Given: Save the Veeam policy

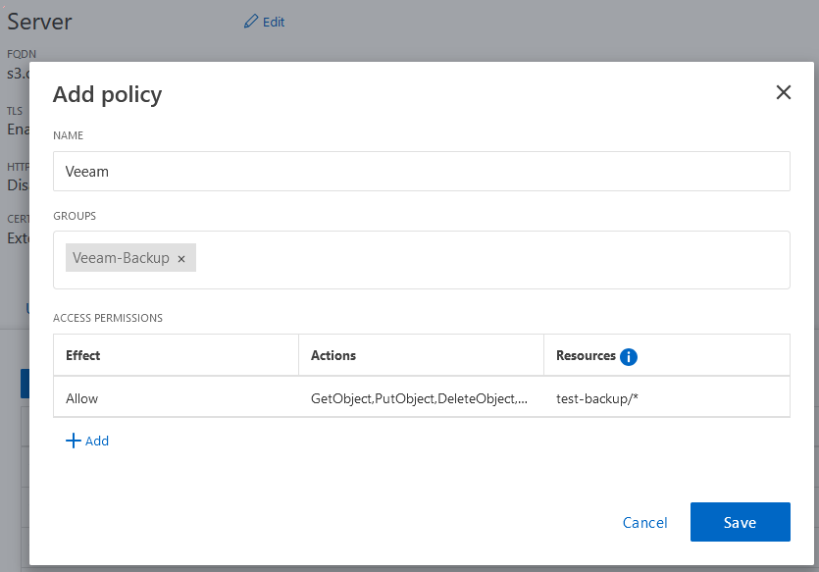Looking at the screenshot, I should click(x=740, y=522).
